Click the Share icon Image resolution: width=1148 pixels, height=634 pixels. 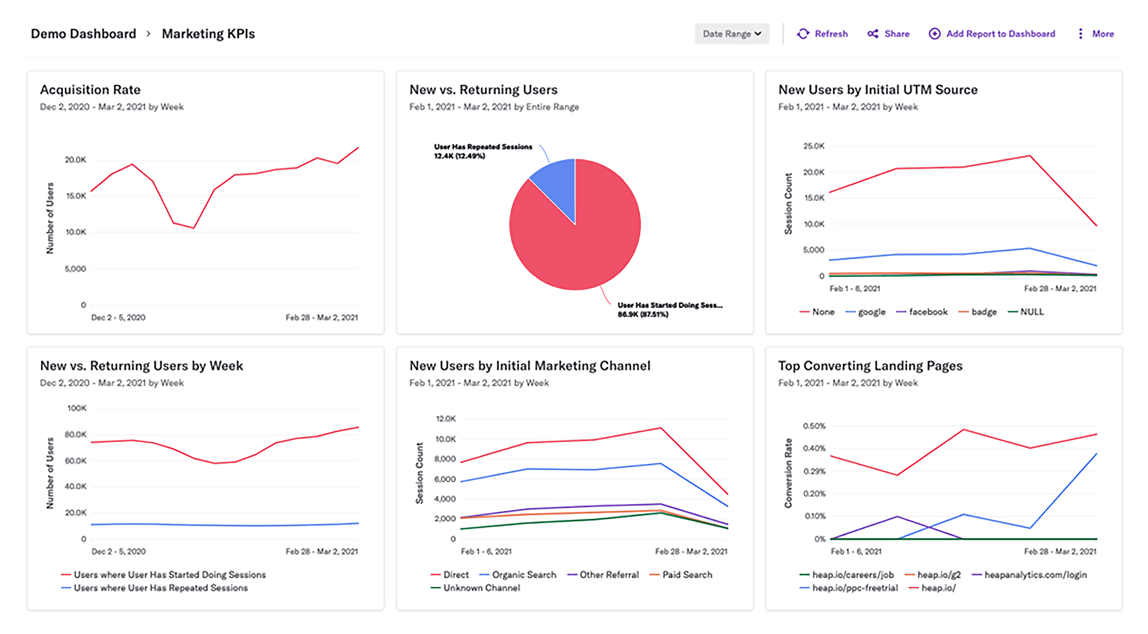click(x=874, y=34)
